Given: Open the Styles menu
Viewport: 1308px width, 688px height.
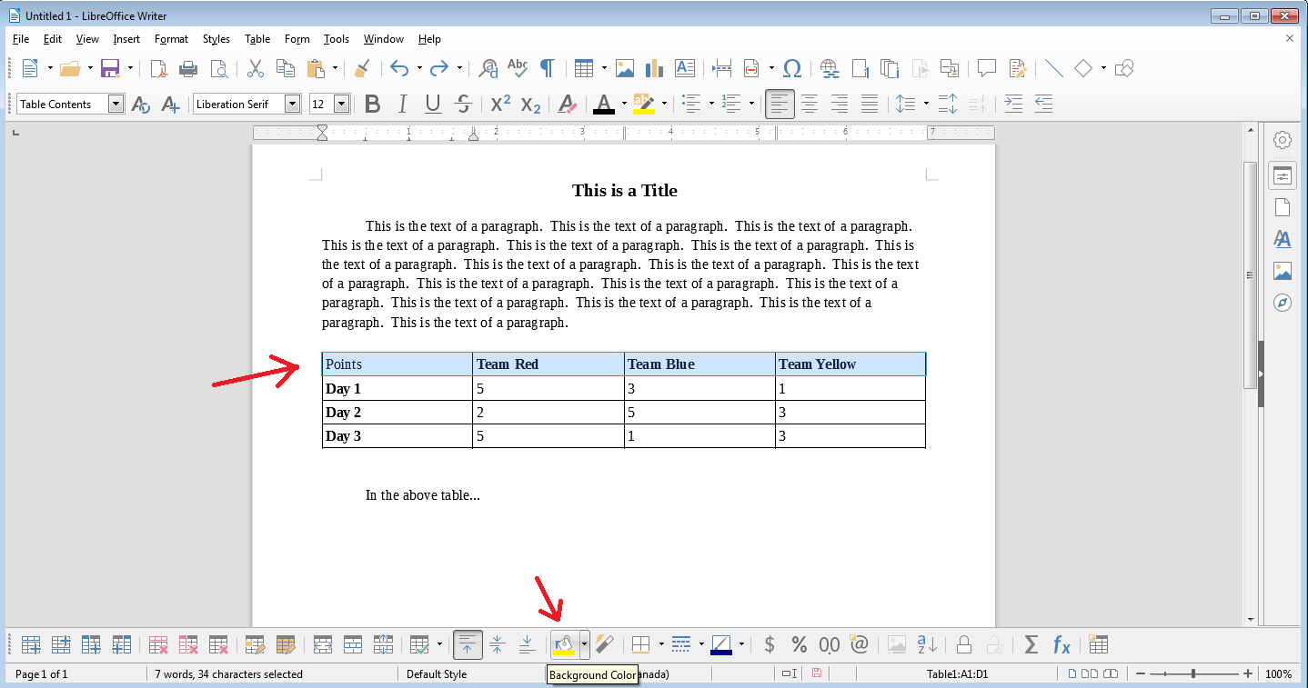Looking at the screenshot, I should pos(216,39).
